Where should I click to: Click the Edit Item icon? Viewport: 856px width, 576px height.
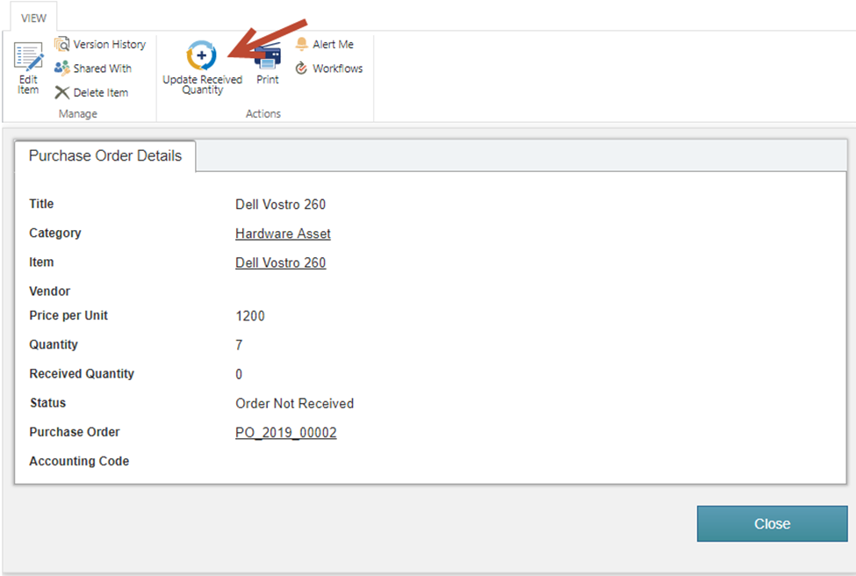(x=28, y=60)
